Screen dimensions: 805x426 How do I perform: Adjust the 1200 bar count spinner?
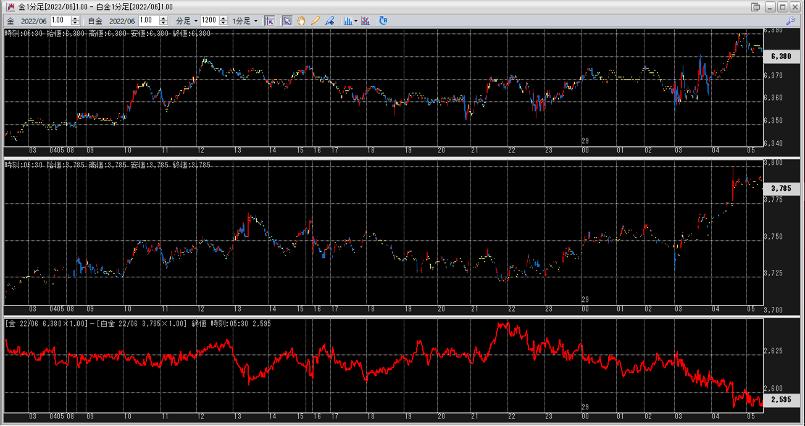(x=223, y=20)
